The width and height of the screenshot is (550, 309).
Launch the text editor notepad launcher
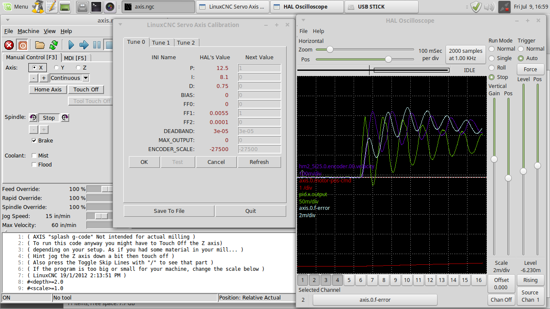[51, 6]
